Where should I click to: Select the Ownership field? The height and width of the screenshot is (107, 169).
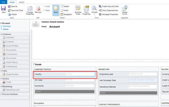click(65, 86)
